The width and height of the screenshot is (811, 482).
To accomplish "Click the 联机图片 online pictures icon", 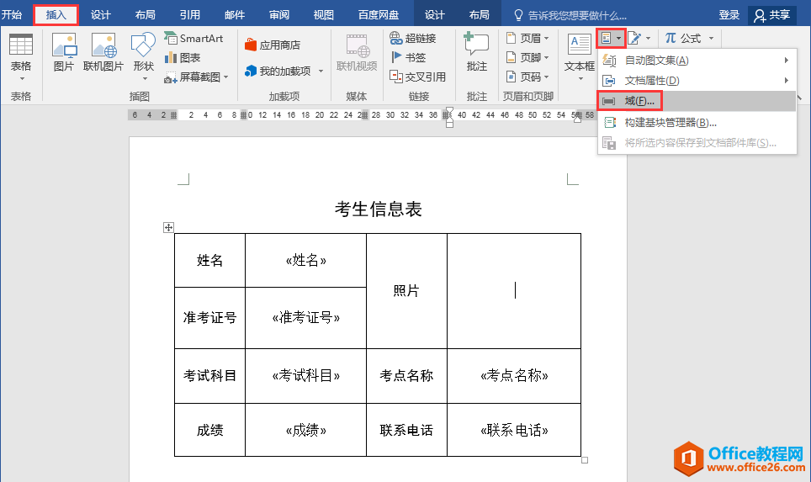I will [103, 52].
